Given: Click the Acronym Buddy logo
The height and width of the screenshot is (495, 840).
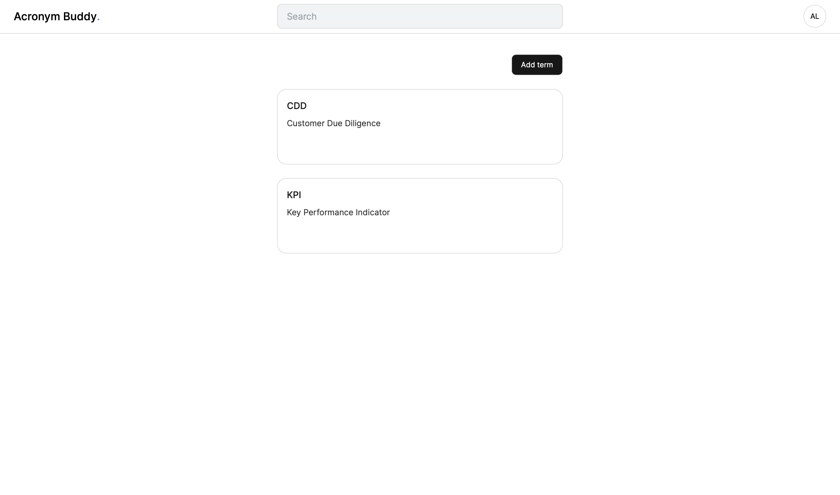Looking at the screenshot, I should (x=56, y=16).
